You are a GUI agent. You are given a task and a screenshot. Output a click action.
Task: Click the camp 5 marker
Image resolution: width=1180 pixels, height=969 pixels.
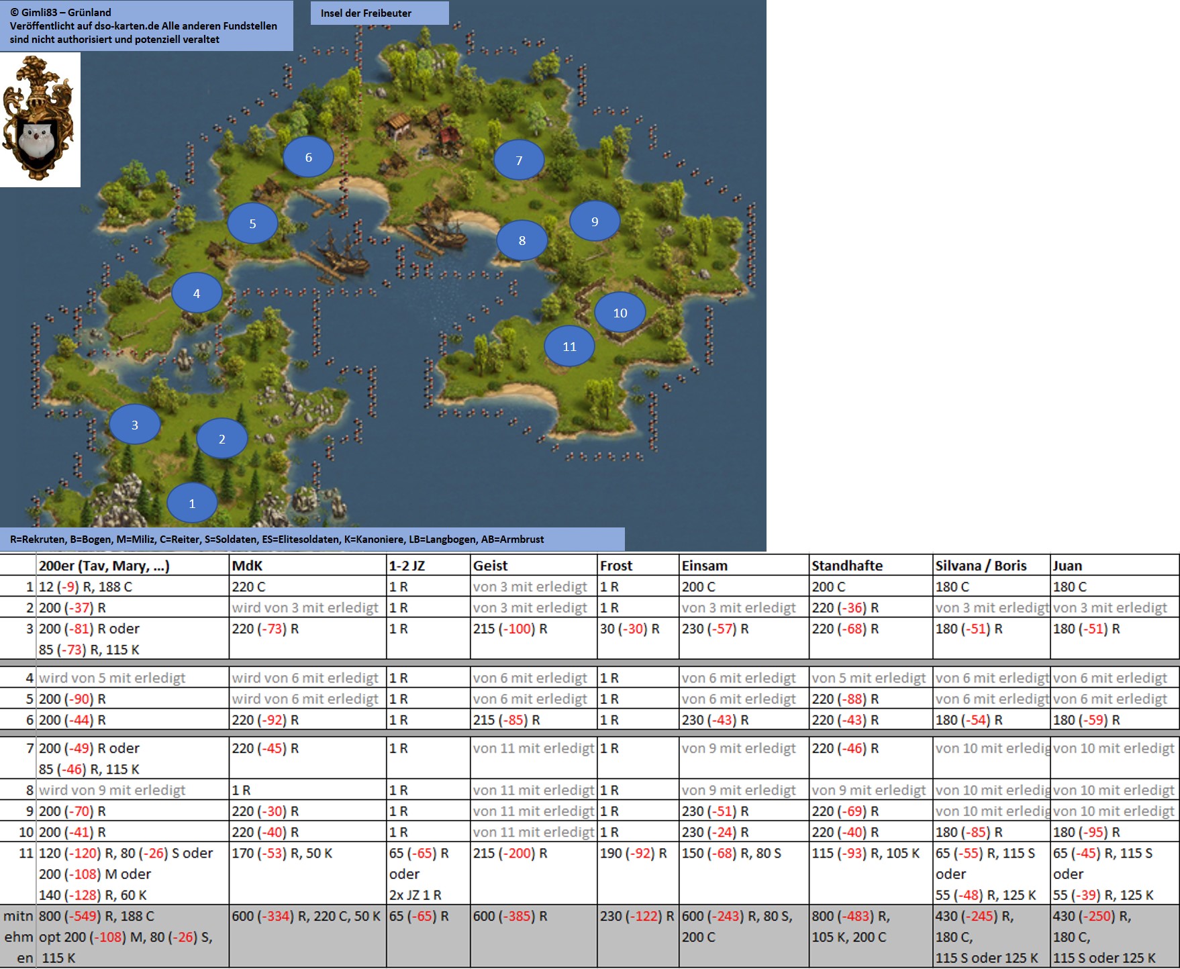(x=252, y=223)
